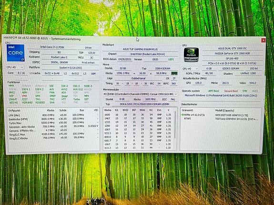Click the 8 / 16 core count field
Viewport: 274px width, 205px height.
click(x=21, y=73)
